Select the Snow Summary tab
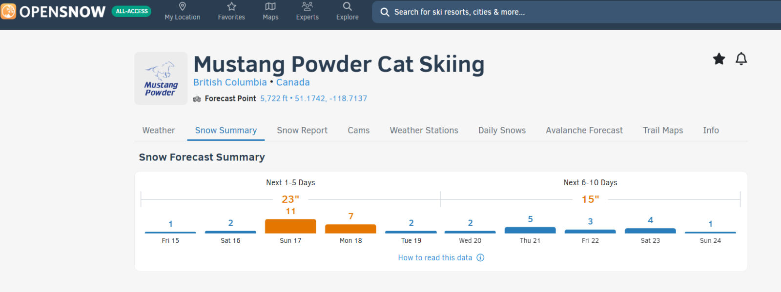This screenshot has height=292, width=781. click(226, 130)
